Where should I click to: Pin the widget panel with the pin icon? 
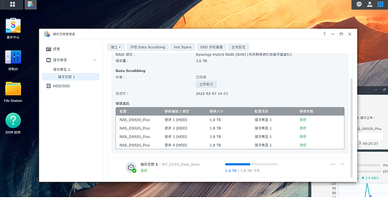pos(384,90)
